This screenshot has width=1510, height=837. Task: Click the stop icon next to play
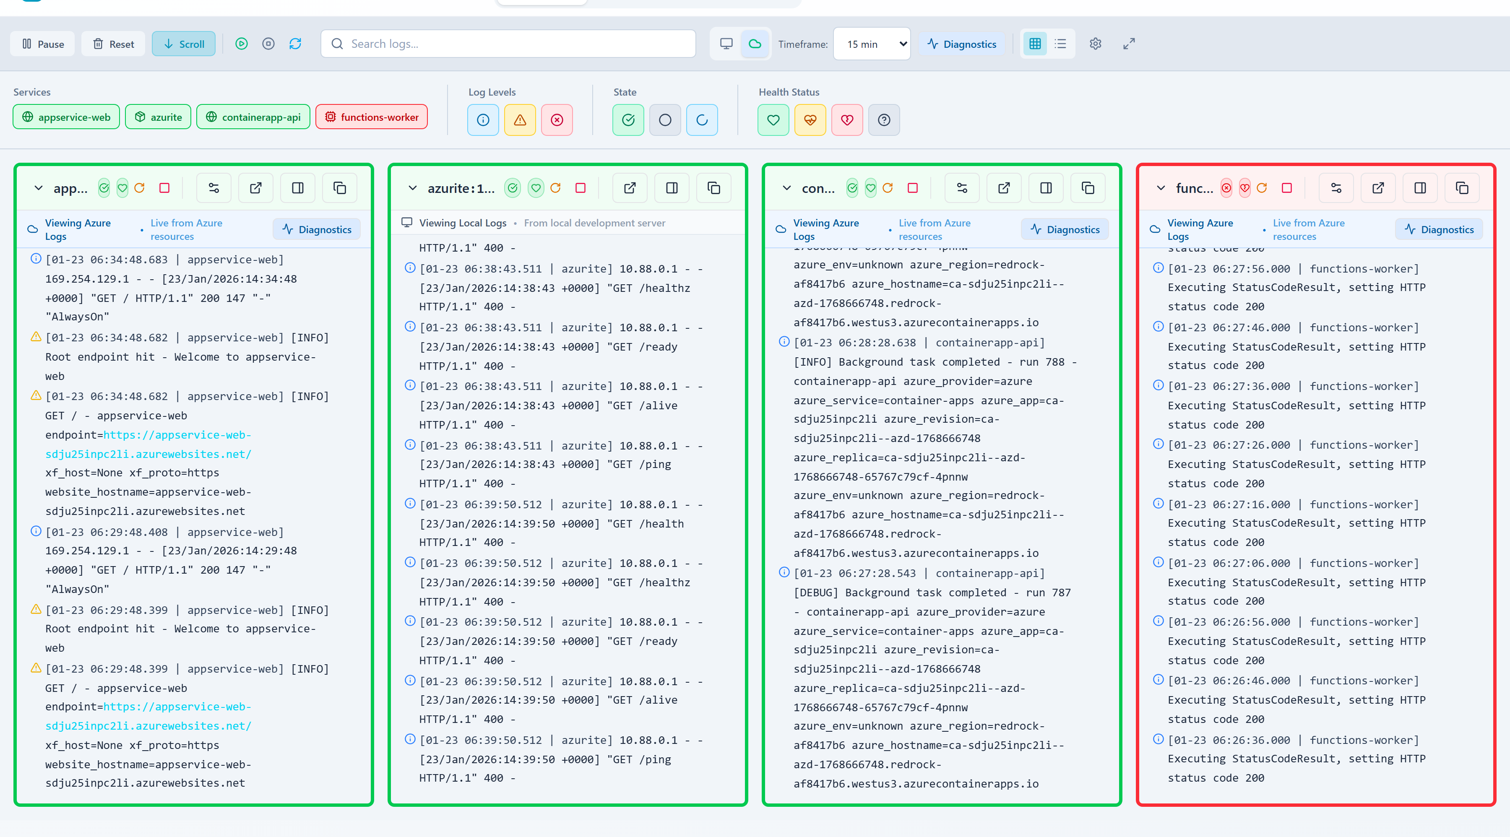268,43
